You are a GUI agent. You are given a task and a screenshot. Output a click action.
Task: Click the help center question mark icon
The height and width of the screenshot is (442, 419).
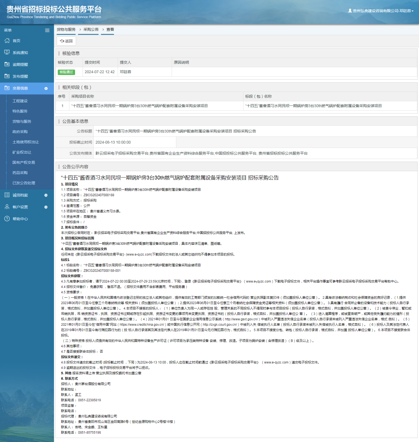click(x=7, y=219)
